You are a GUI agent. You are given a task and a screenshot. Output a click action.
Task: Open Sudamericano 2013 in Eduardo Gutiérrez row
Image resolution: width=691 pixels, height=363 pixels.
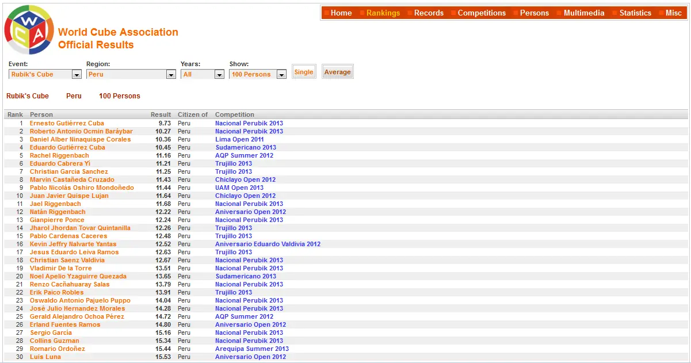coord(246,147)
